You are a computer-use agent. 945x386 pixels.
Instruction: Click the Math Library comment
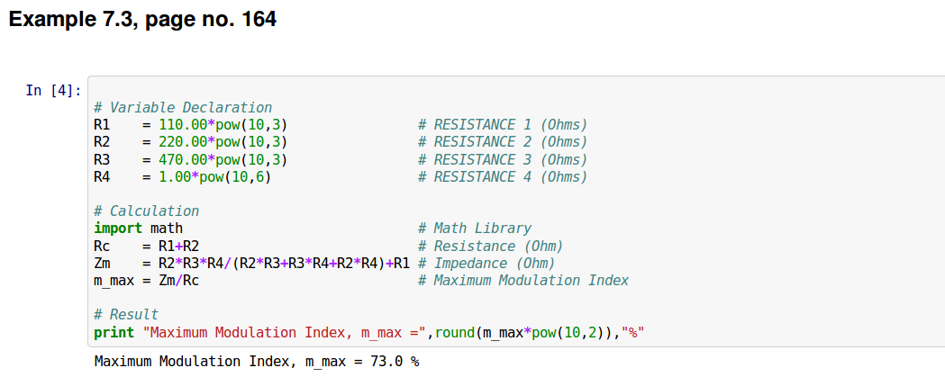475,229
